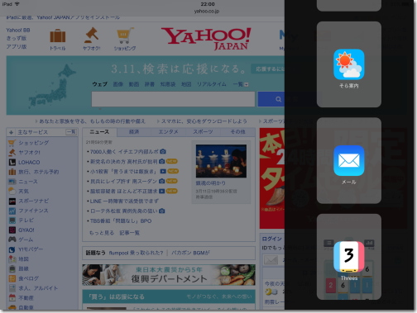Open the GYAO! sidebar icon link
Image resolution: width=417 pixels, height=313 pixels.
(x=12, y=230)
